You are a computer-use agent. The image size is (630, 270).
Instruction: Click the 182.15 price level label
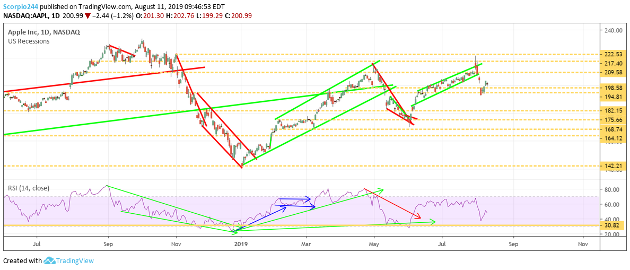click(x=612, y=110)
